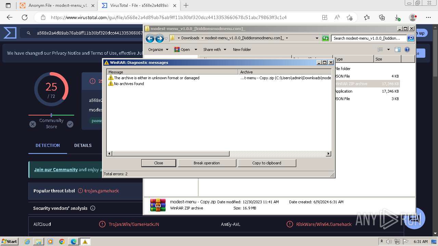This screenshot has height=246, width=438.
Task: Go back in Explorer window
Action: [x=150, y=38]
